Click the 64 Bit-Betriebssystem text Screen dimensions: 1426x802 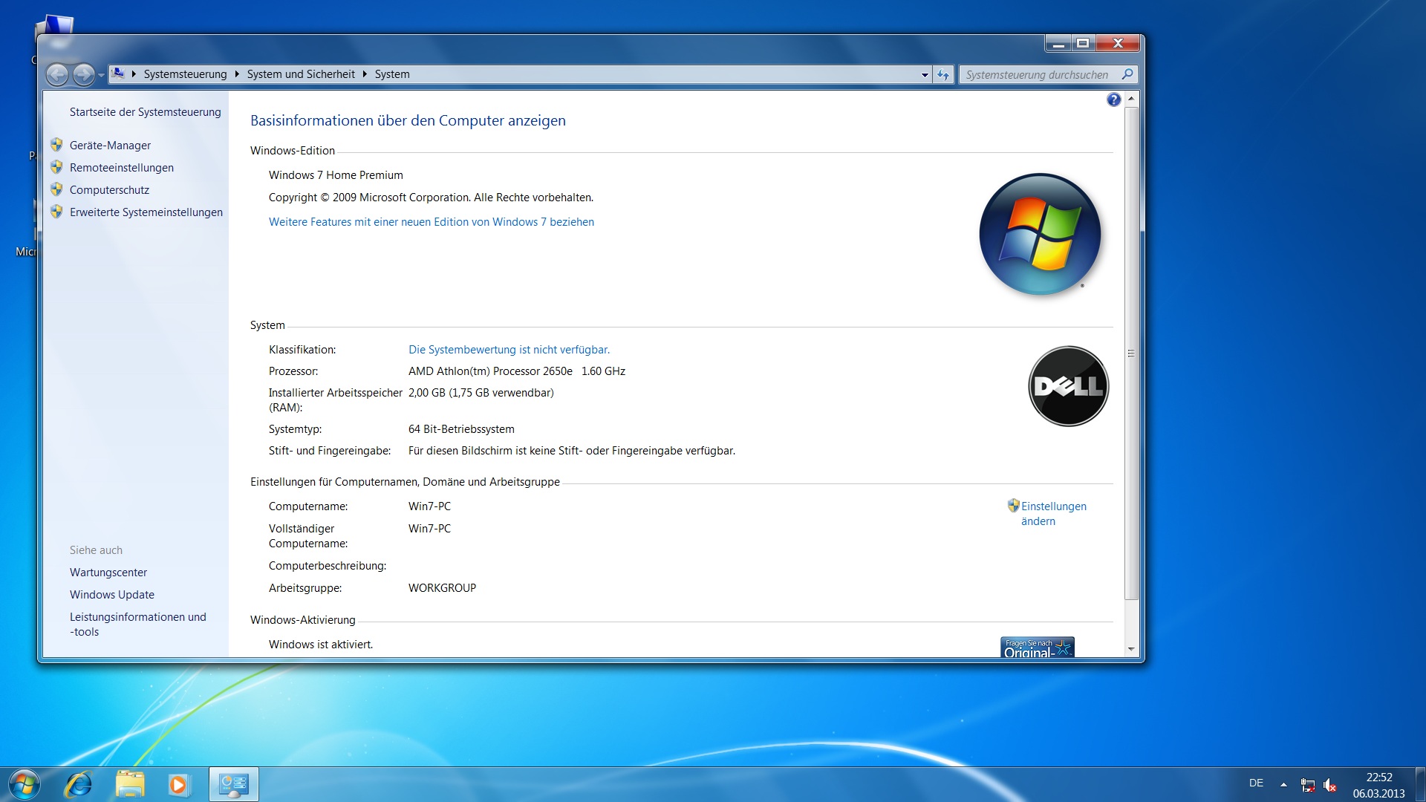(461, 429)
